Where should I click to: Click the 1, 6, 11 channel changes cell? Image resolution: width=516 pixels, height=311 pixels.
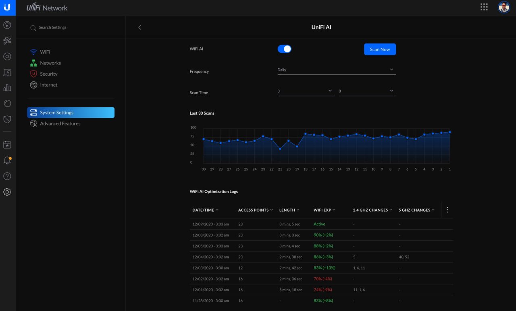(x=359, y=268)
